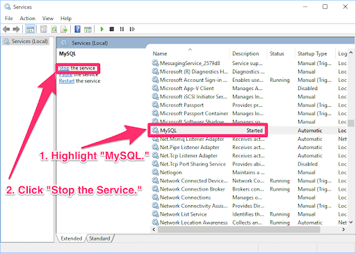Select Network Location Awareness service
Viewport: 356px width, 253px height.
[x=249, y=223]
